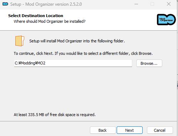Open the Browse... folder picker
The height and width of the screenshot is (136, 178).
point(149,63)
